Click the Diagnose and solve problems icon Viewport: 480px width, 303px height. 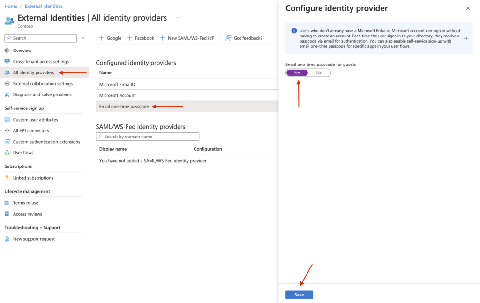pos(7,94)
